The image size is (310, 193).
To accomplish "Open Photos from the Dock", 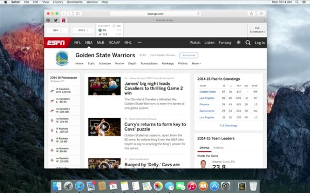I will (x=158, y=186).
